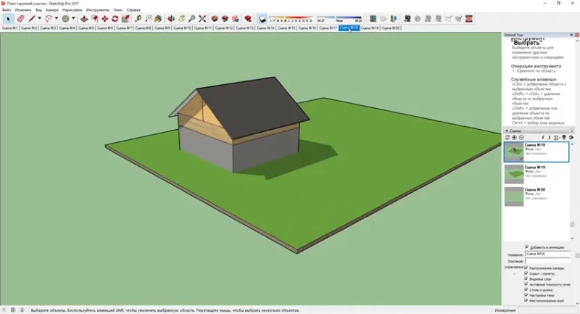Select the Zoom magnifier tool

tap(191, 19)
